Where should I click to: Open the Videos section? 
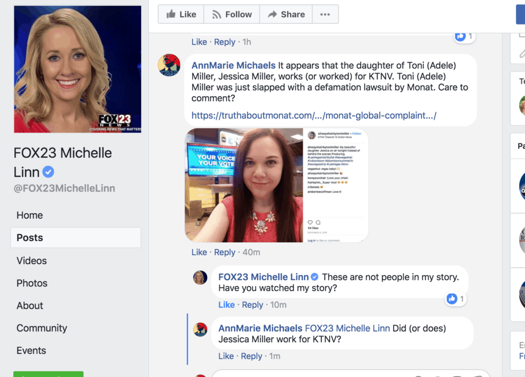click(x=31, y=261)
